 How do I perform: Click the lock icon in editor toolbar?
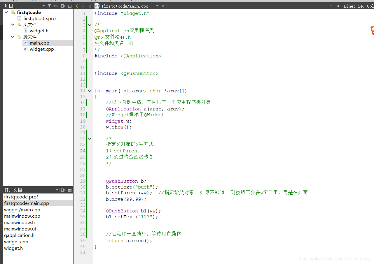pyautogui.click(x=90, y=6)
